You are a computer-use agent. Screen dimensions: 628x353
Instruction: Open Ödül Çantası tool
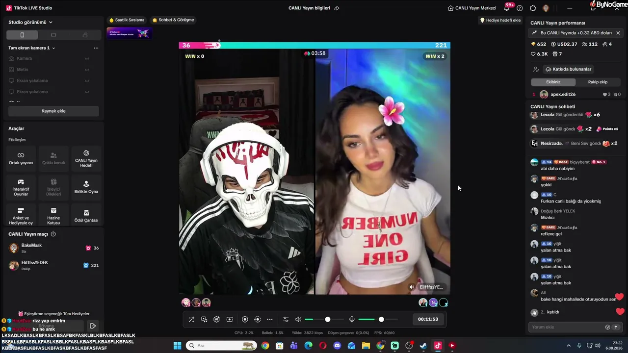(x=86, y=216)
